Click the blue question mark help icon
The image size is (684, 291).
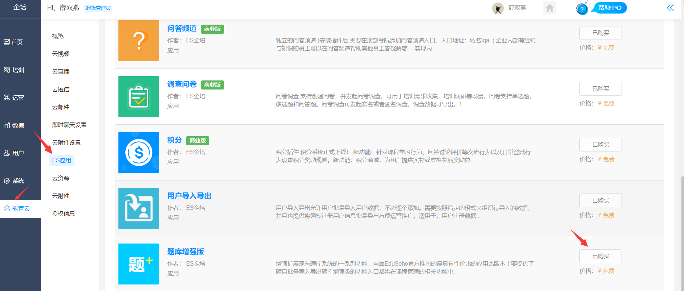click(x=582, y=9)
